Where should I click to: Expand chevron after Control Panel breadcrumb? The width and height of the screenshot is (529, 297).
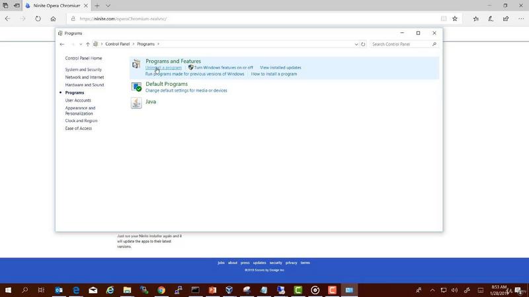(x=134, y=44)
